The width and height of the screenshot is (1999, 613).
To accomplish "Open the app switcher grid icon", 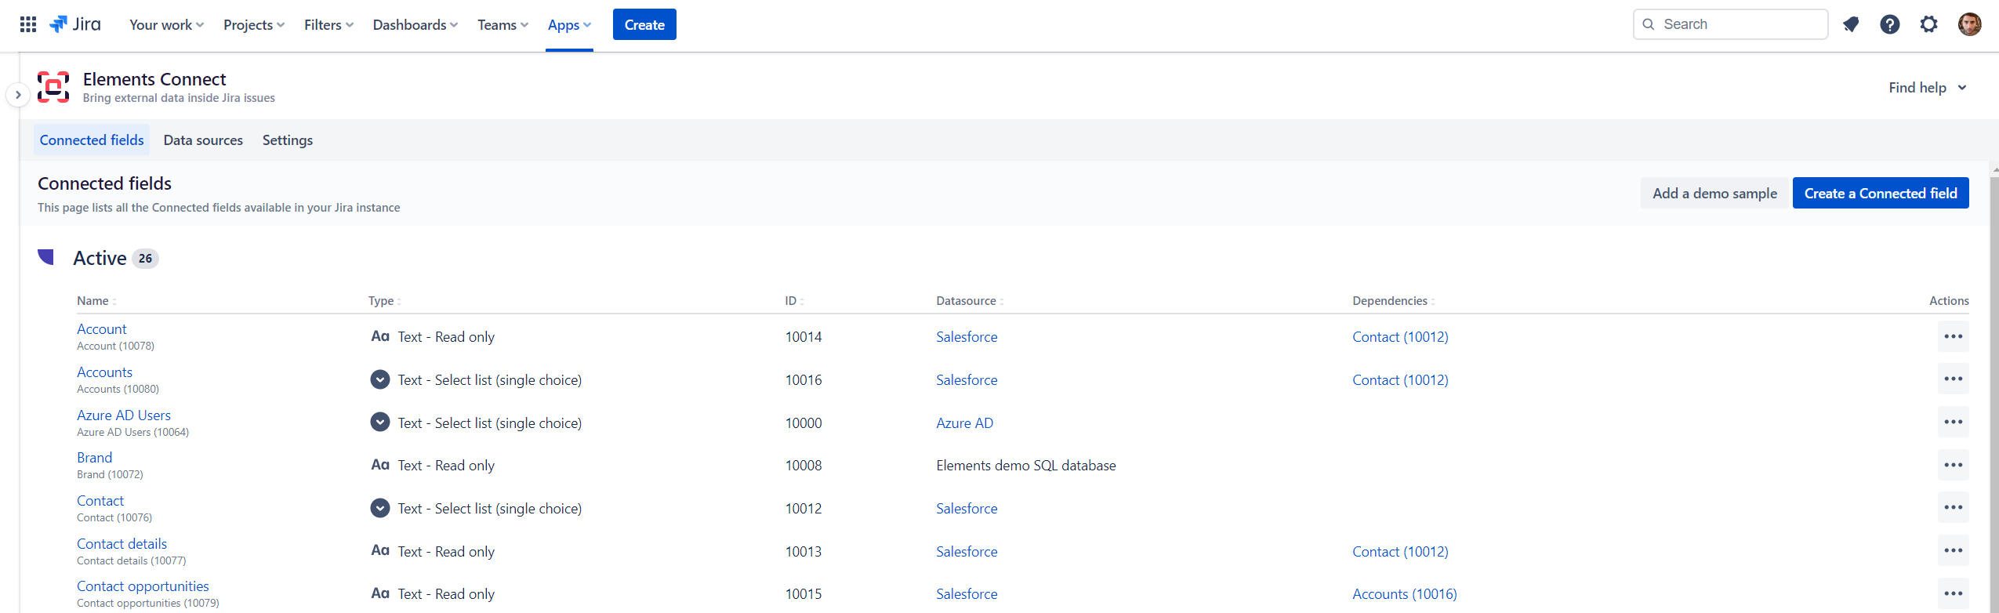I will [28, 24].
